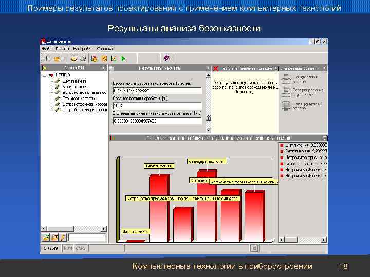
Task: Click red legend swatch for Блок питания
Action: (x=282, y=151)
